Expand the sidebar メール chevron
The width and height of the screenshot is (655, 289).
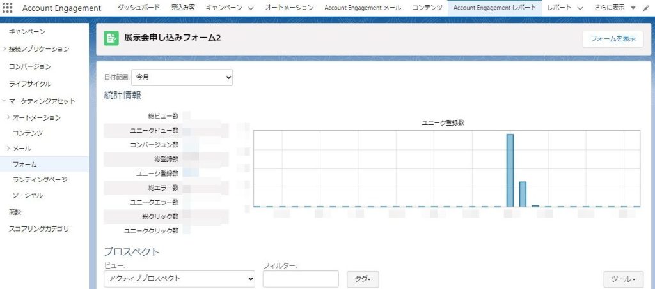point(8,148)
